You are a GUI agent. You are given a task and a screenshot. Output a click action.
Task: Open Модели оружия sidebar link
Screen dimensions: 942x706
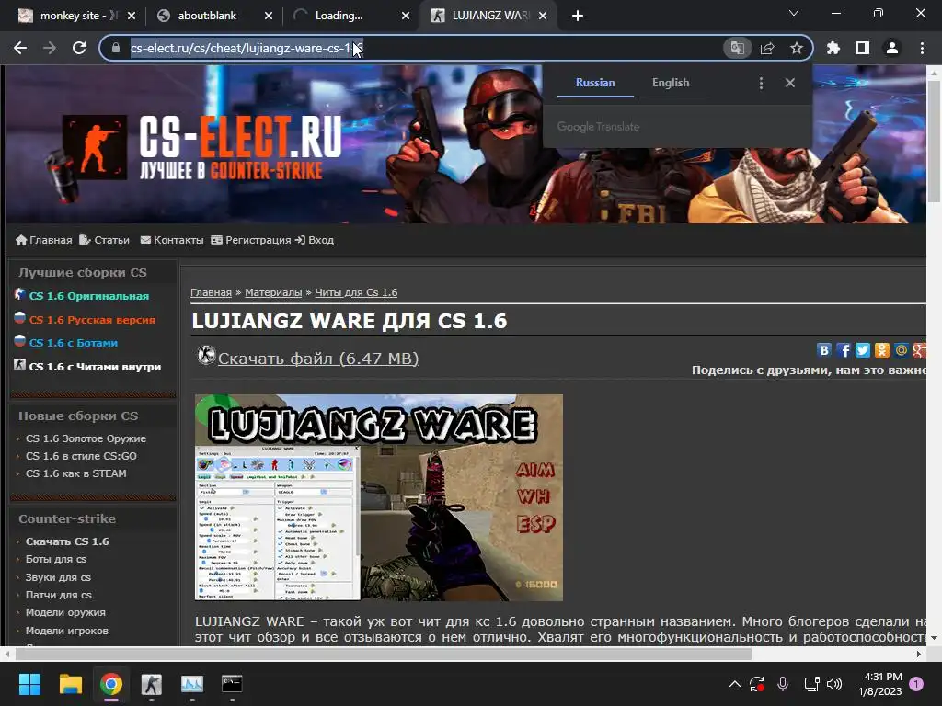coord(65,612)
